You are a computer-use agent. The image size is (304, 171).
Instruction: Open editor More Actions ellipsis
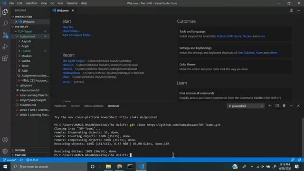298,10
